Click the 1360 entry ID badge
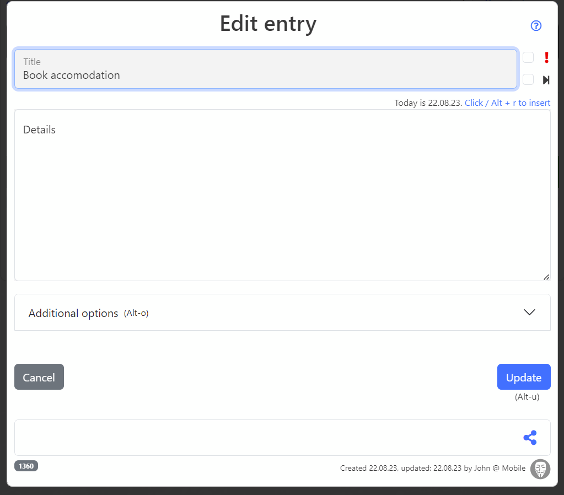The height and width of the screenshot is (495, 564). [26, 466]
